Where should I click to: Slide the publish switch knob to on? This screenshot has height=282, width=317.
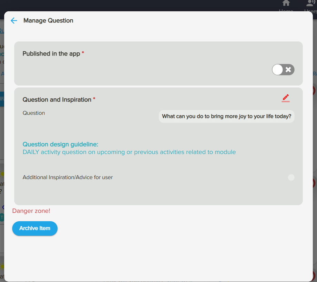pos(278,70)
